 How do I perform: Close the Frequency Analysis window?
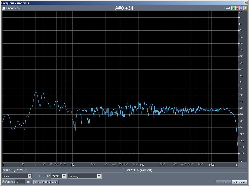(245, 3)
